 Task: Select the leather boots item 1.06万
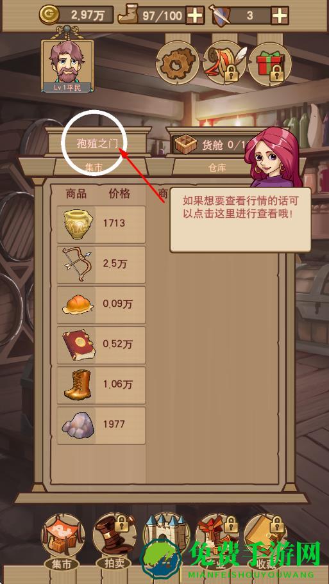tap(101, 385)
